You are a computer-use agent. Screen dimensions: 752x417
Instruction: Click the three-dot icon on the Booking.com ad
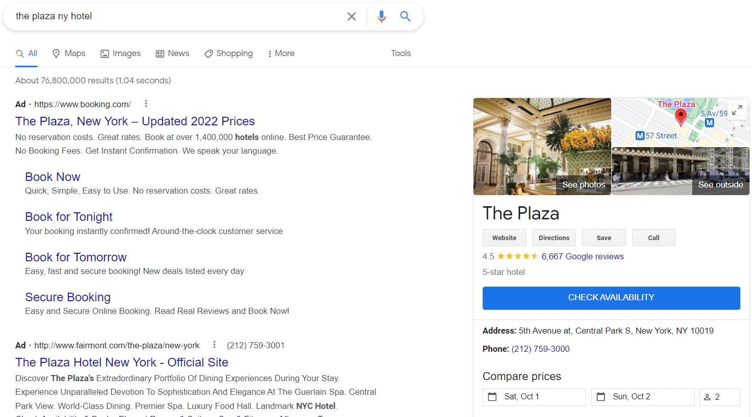pos(146,103)
